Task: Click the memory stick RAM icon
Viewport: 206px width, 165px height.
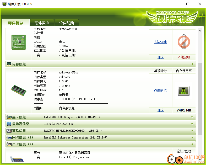Action: pos(19,90)
